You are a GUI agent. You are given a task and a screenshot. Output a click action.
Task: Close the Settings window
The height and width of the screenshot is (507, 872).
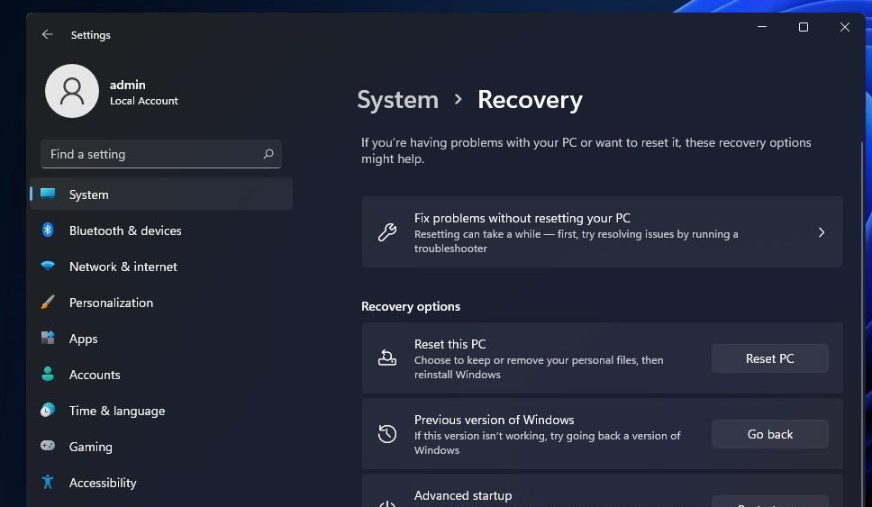click(x=845, y=27)
